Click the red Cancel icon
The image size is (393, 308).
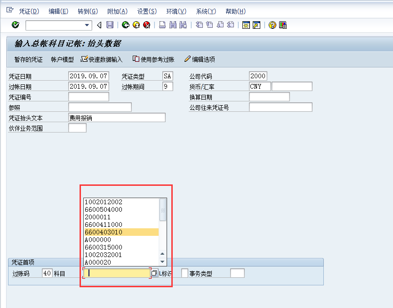tap(147, 25)
